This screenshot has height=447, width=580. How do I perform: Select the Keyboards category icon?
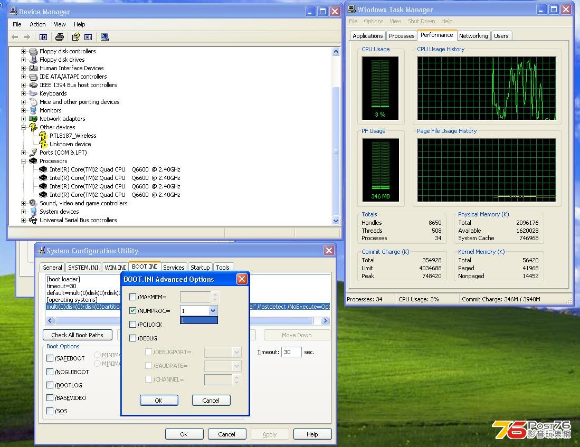pos(33,93)
